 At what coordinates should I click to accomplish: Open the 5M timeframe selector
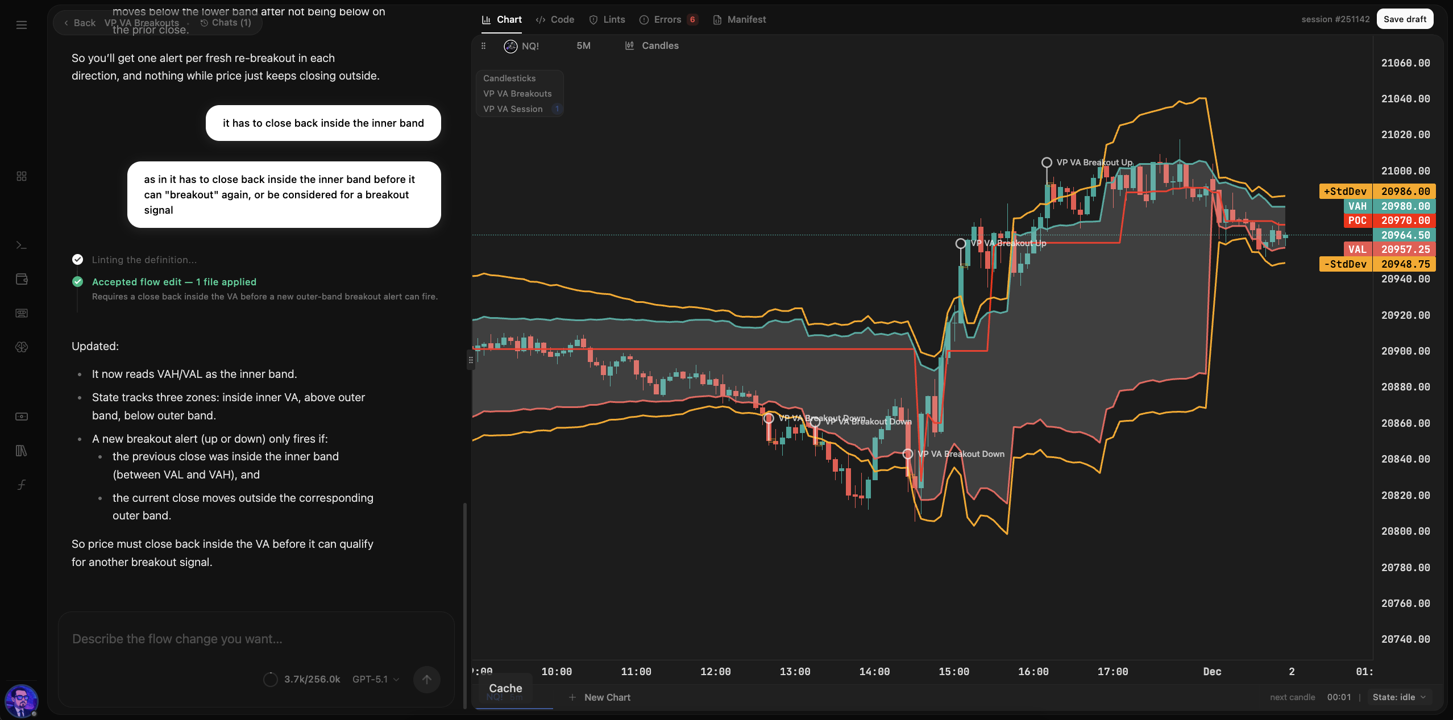coord(583,45)
